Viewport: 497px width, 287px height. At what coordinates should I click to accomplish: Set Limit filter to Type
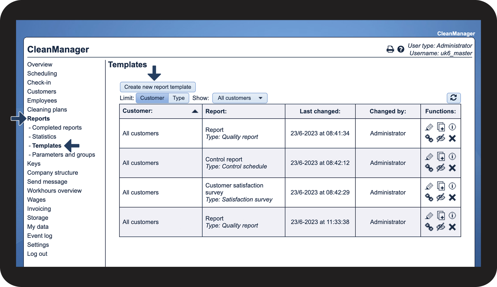pyautogui.click(x=179, y=98)
